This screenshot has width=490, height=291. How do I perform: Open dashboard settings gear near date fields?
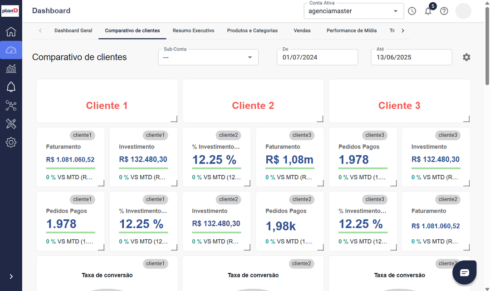pyautogui.click(x=466, y=57)
